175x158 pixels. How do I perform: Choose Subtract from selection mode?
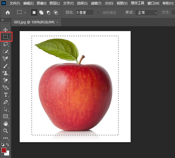pos(48,12)
